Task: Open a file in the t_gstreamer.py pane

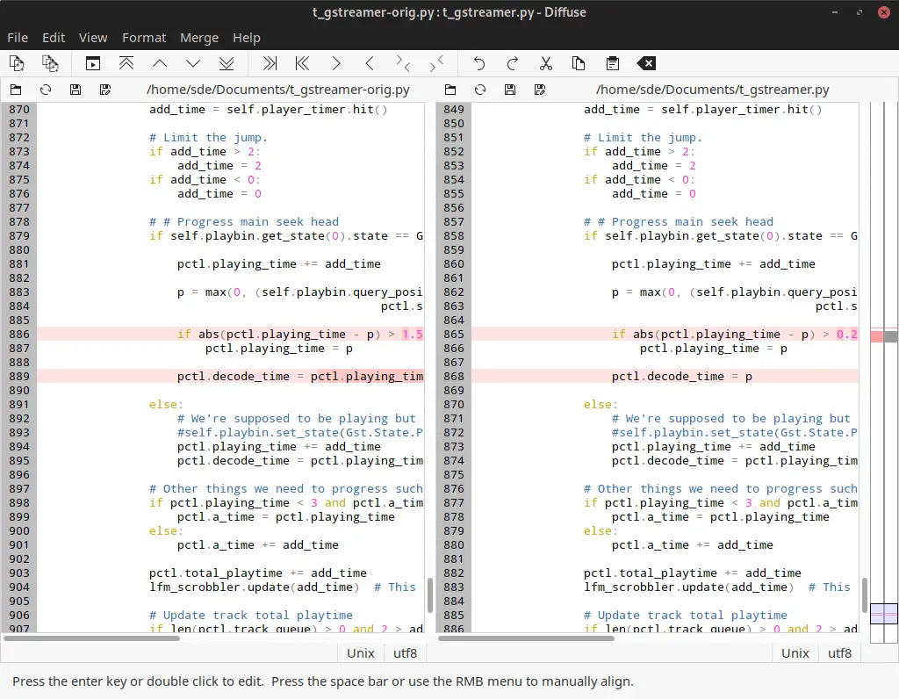Action: tap(450, 90)
